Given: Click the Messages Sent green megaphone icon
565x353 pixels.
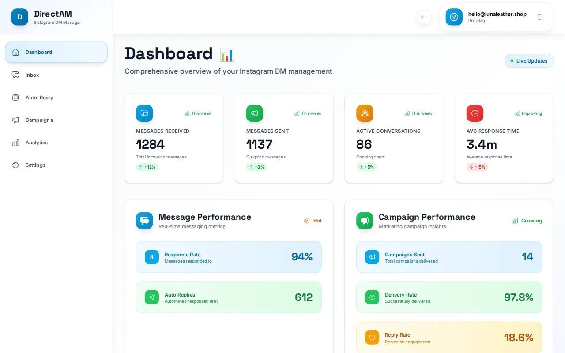Looking at the screenshot, I should pos(255,113).
